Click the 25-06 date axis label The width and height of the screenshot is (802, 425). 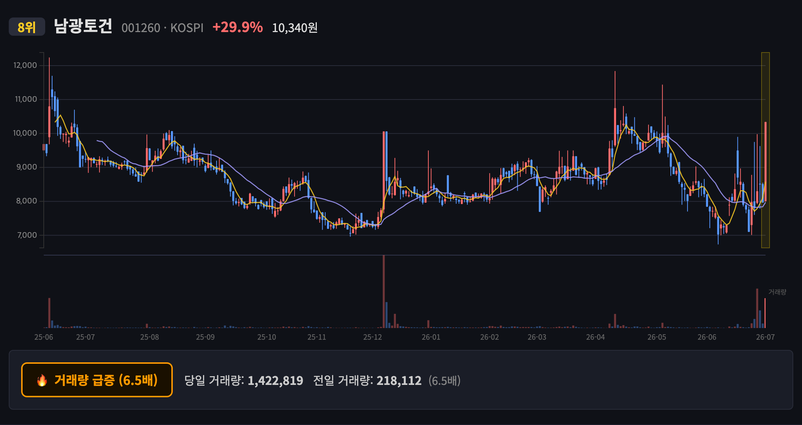click(x=44, y=337)
